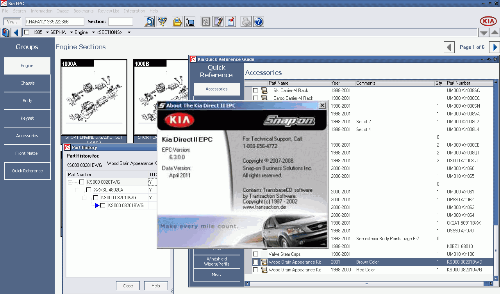Select the Keyset group

pyautogui.click(x=27, y=118)
